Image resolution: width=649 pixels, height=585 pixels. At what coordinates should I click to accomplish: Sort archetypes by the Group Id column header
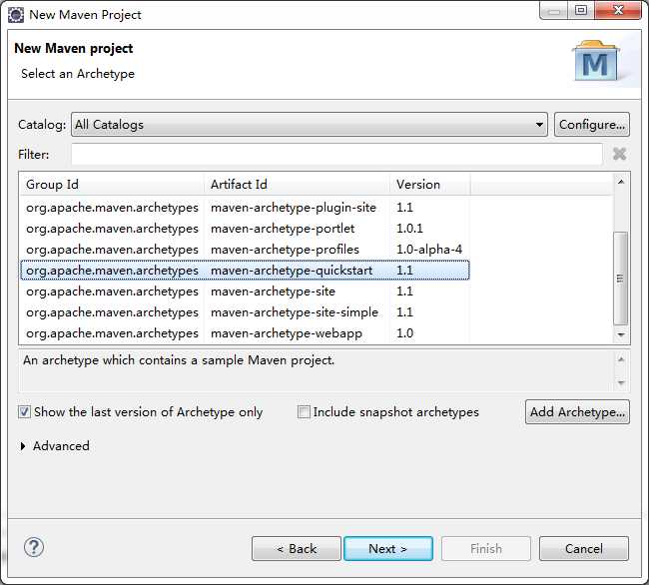(x=112, y=184)
